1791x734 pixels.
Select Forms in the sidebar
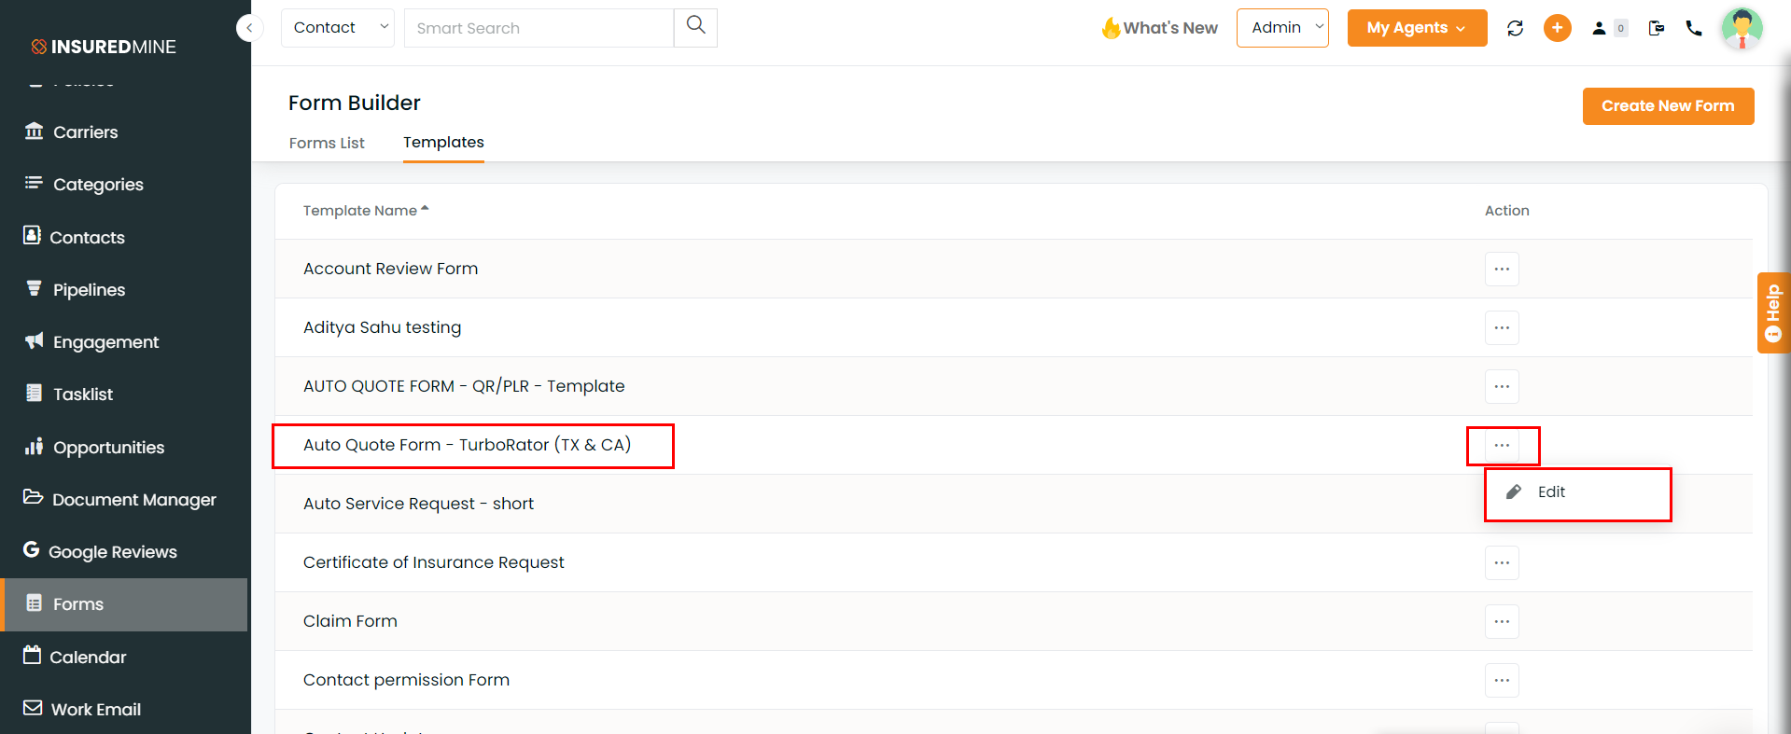[x=124, y=604]
